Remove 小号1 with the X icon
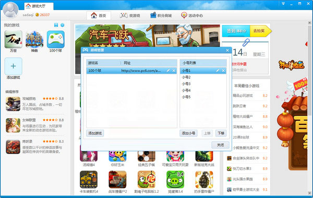 click(223, 70)
